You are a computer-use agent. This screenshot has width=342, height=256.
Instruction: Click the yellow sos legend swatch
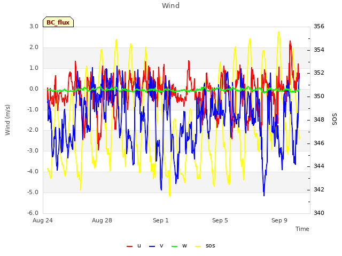tap(198, 246)
